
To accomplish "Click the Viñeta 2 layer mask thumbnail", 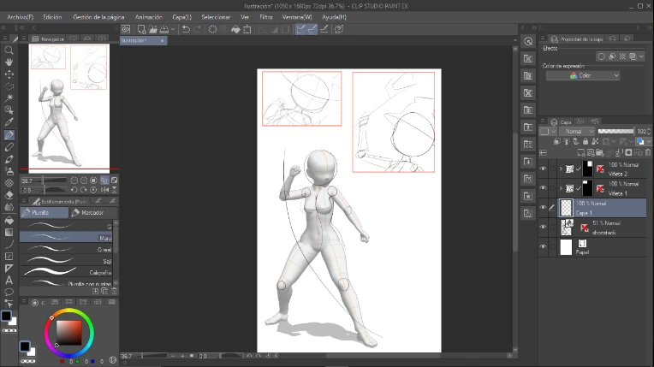I will point(587,169).
